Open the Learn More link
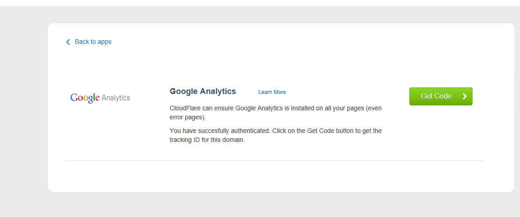The height and width of the screenshot is (217, 520). 272,92
